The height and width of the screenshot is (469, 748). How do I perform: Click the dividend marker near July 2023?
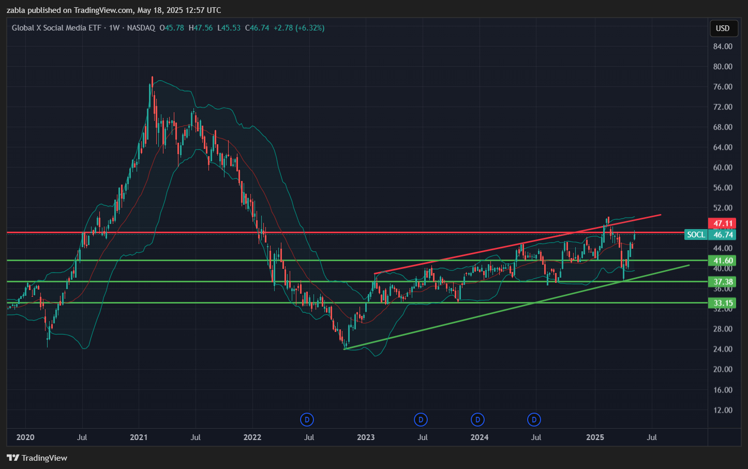tap(421, 419)
